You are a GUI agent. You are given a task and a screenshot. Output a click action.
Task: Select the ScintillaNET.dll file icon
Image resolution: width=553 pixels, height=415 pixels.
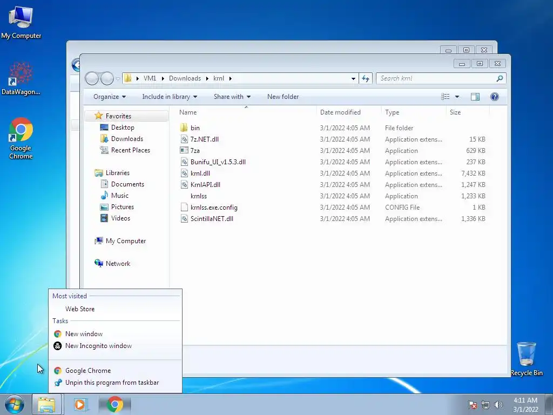(184, 218)
